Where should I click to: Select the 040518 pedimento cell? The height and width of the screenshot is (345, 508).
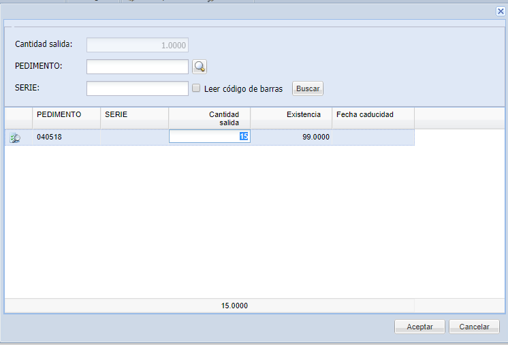(66, 137)
